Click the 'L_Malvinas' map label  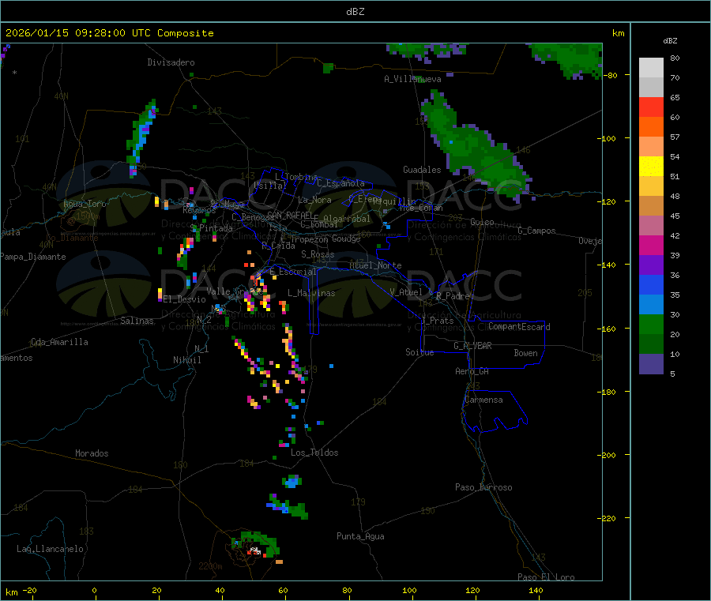[x=311, y=293]
